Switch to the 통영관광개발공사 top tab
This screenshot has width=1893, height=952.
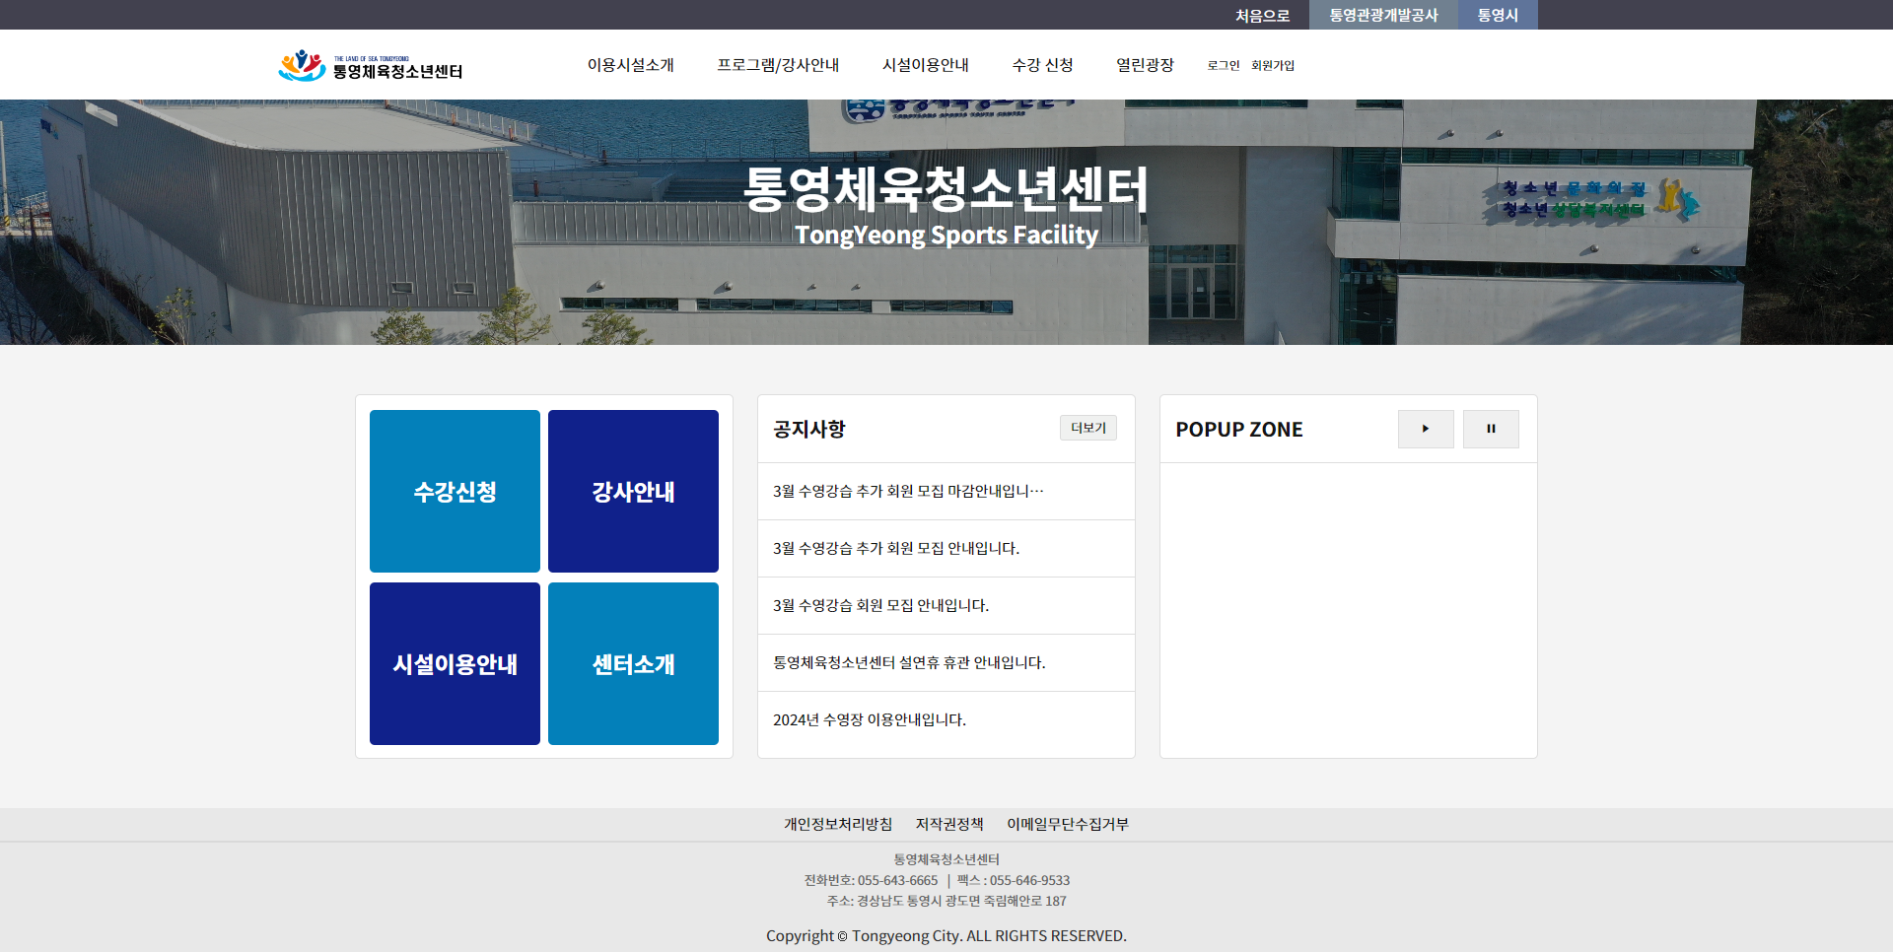(1382, 15)
